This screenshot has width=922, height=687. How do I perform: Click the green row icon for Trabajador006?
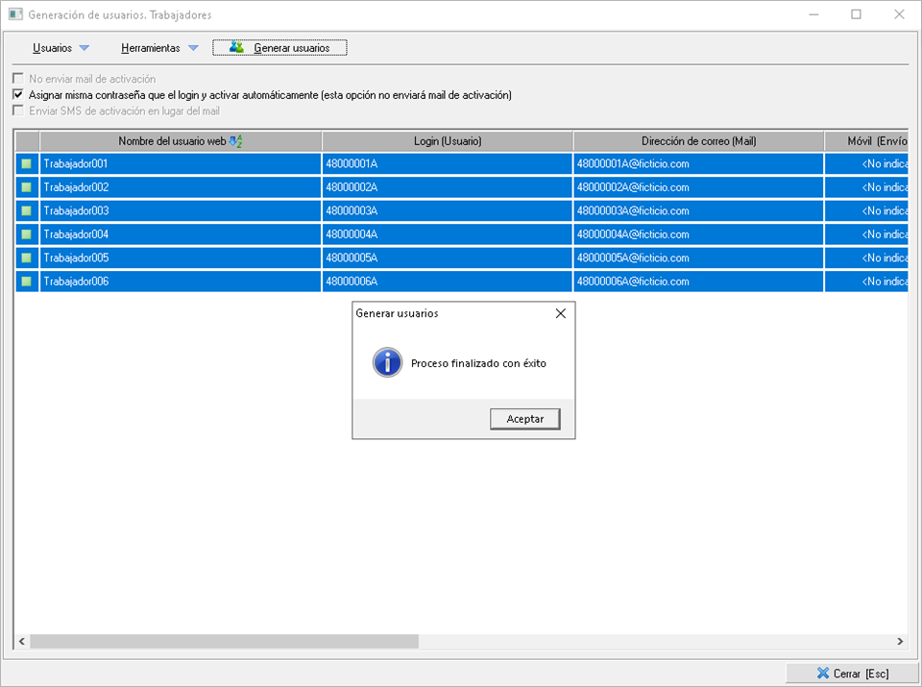(x=27, y=282)
